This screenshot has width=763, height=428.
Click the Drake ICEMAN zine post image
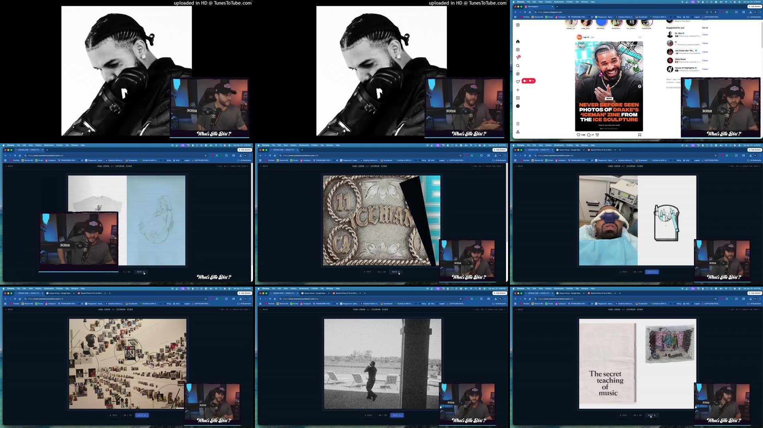609,86
